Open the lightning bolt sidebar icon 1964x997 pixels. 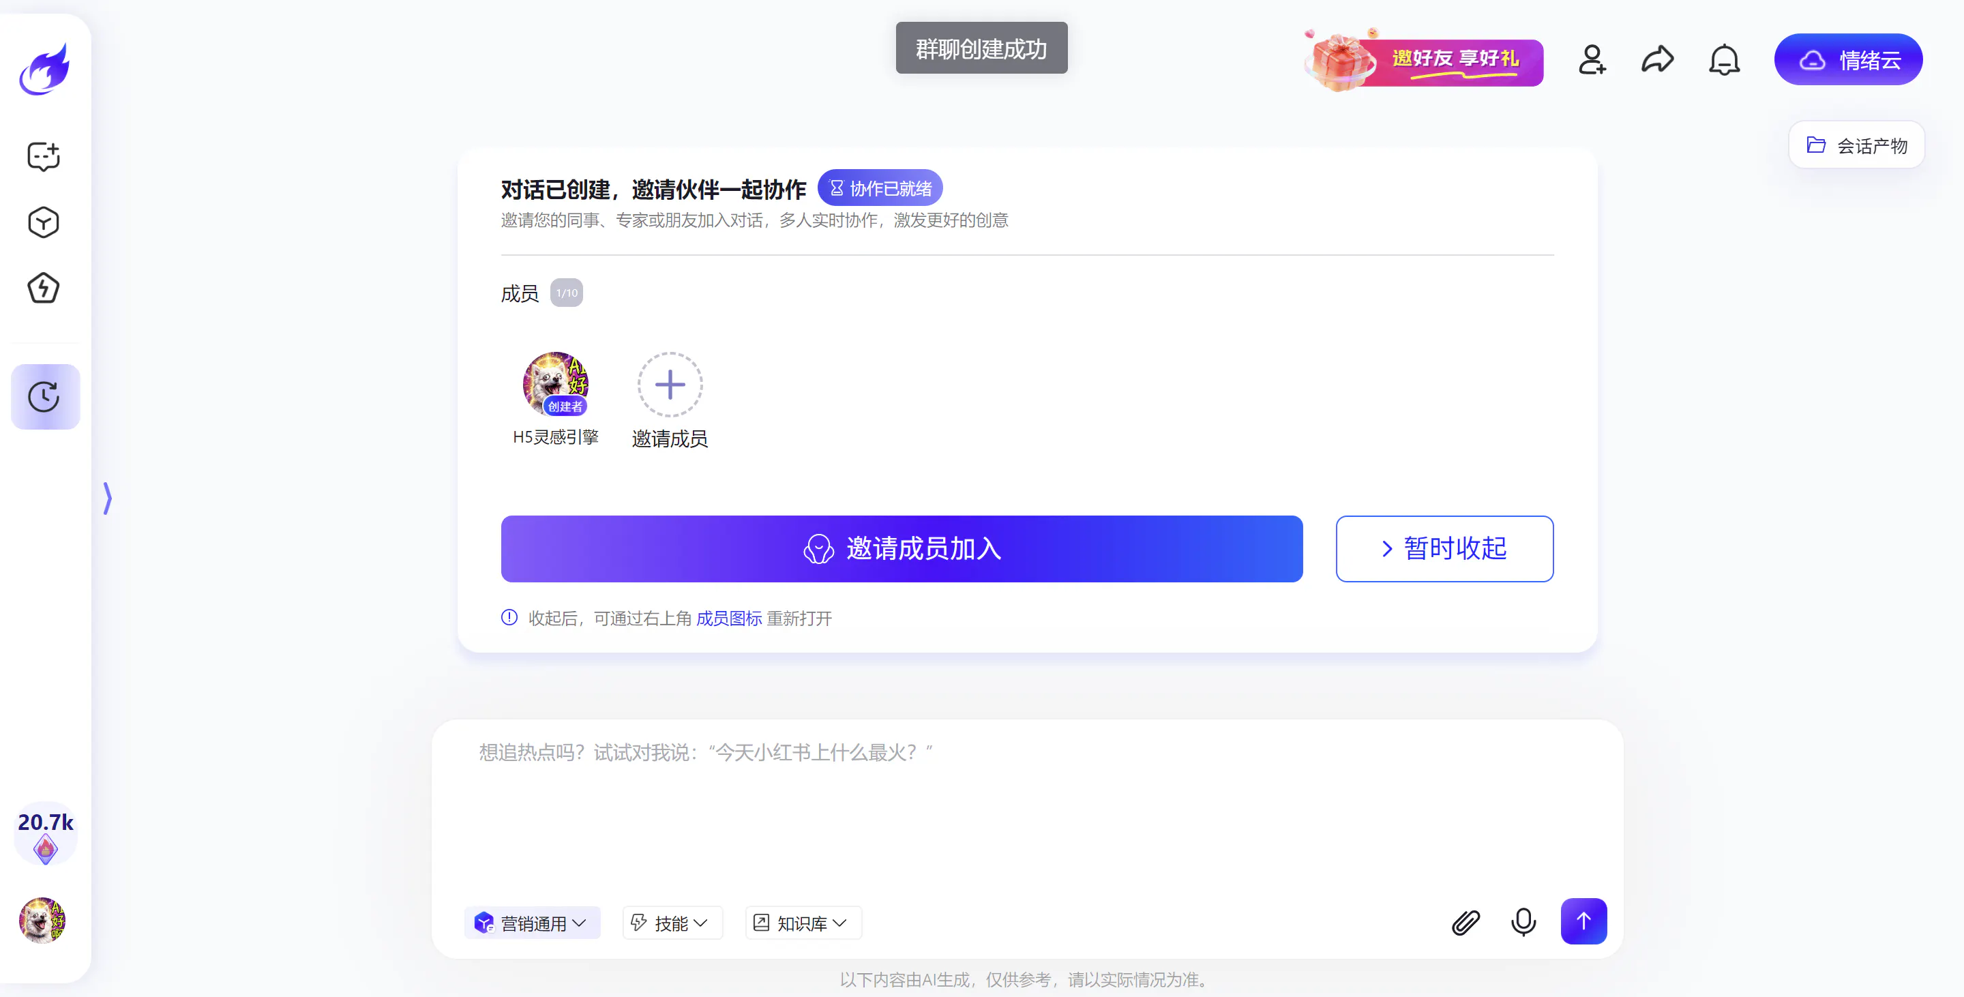(x=44, y=288)
